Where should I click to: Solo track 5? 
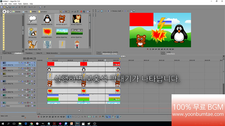[x=35, y=90]
